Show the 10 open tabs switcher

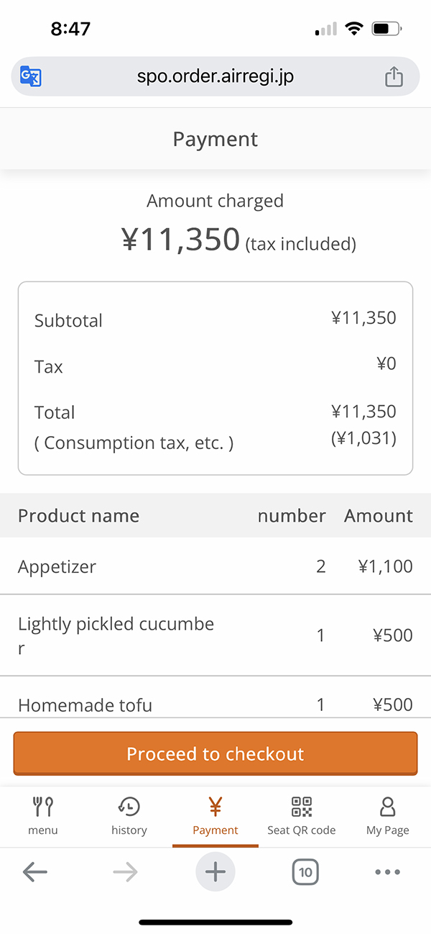click(305, 872)
